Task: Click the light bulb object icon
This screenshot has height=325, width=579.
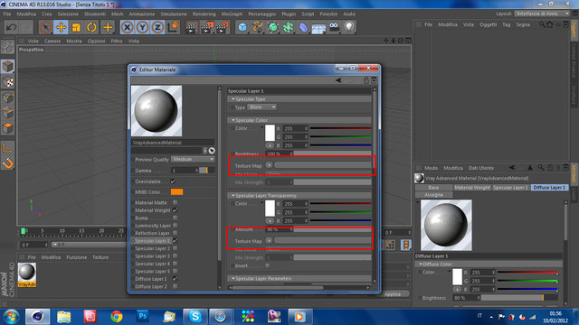Action: pos(349,27)
